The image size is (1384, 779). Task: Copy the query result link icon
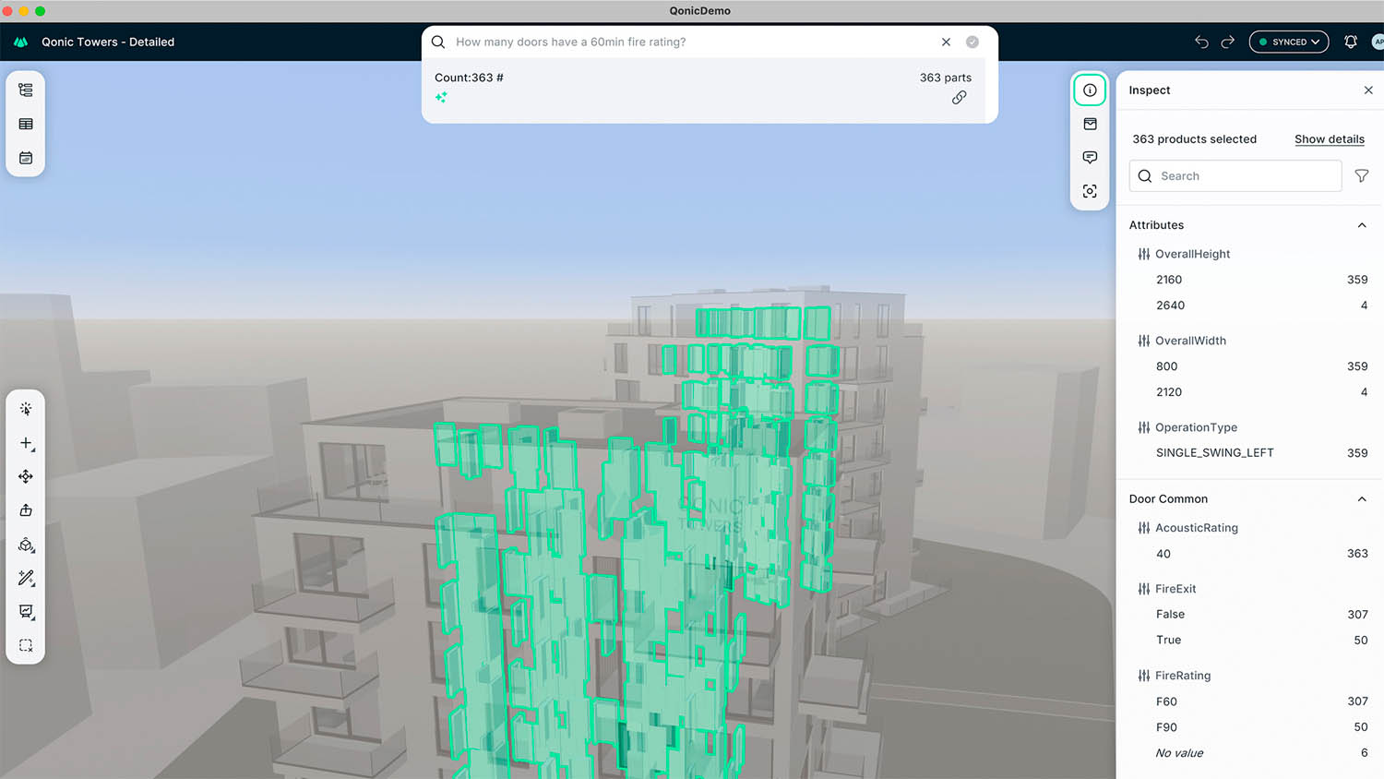(x=959, y=98)
